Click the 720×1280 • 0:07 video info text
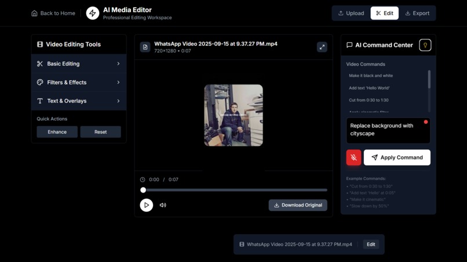Screen dimensions: 467x262 [173, 51]
